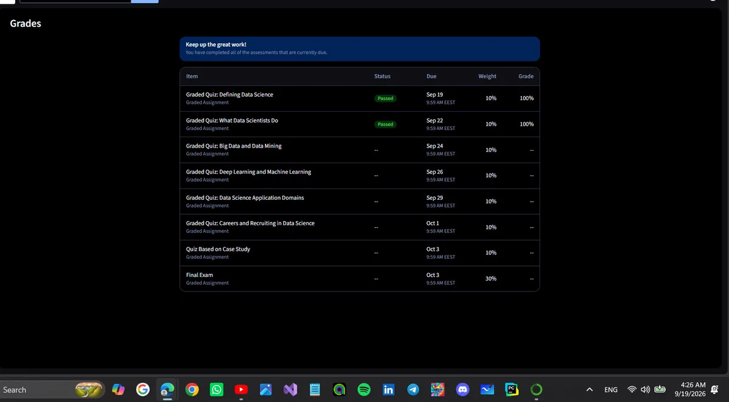Viewport: 729px width, 402px height.
Task: Click the Passed badge for What Data Scientists Do
Action: [385, 124]
